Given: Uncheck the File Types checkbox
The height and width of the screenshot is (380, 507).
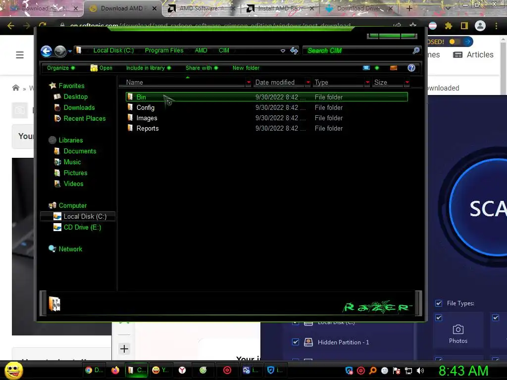Looking at the screenshot, I should click(439, 303).
